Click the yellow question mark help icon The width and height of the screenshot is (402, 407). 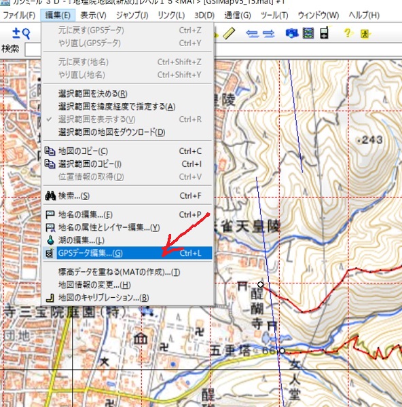pos(348,33)
